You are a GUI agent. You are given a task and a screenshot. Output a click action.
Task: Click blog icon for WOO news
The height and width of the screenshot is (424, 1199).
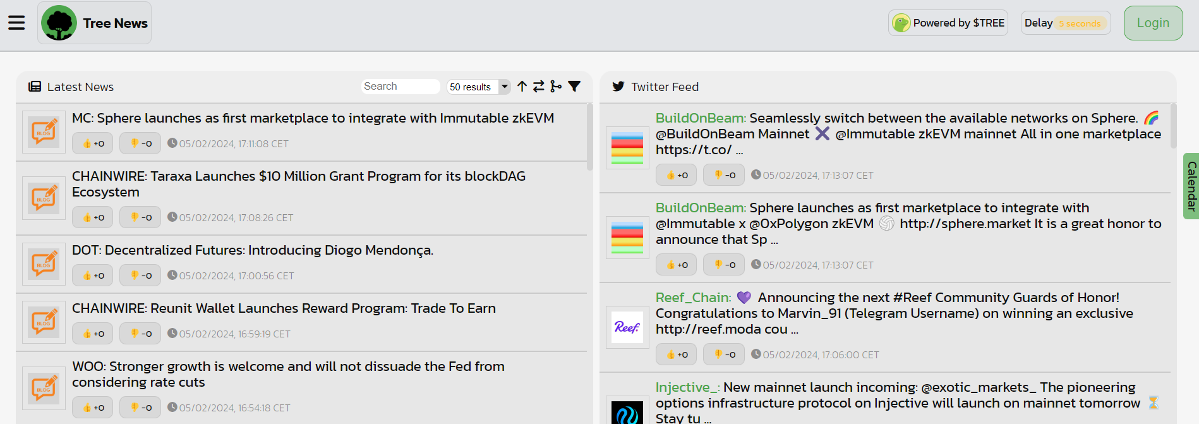[x=44, y=388]
